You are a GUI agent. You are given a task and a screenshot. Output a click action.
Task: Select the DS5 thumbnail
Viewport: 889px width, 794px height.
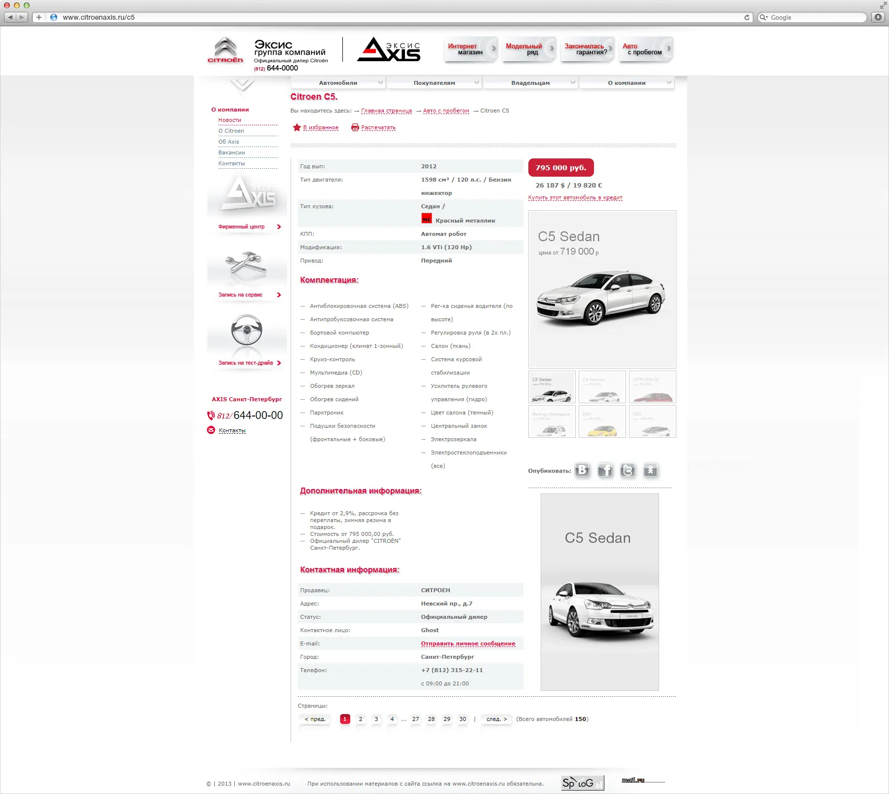point(653,421)
